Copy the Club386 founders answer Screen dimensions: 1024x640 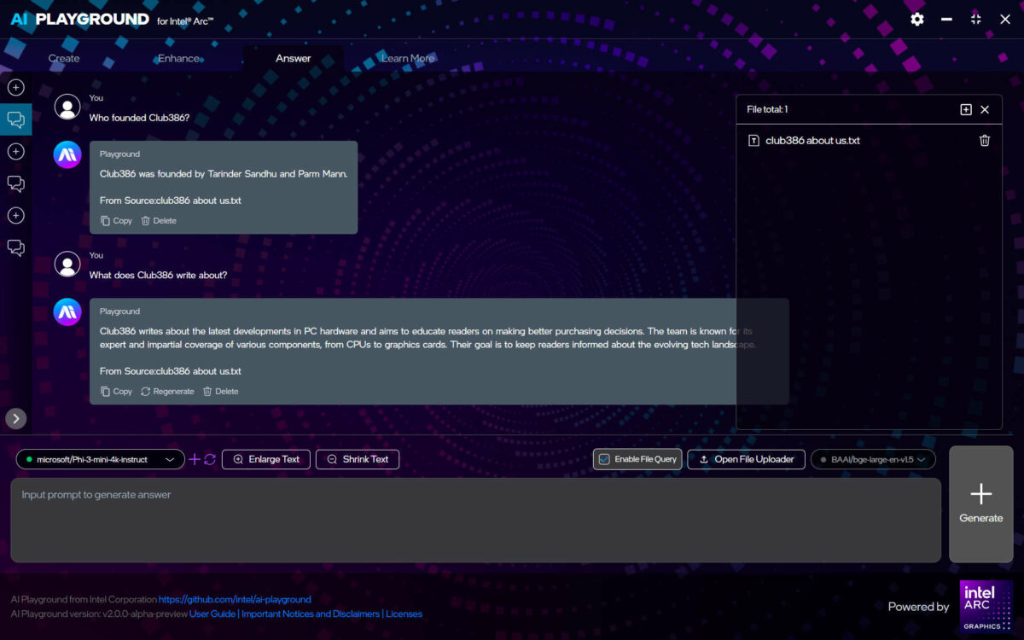click(116, 220)
